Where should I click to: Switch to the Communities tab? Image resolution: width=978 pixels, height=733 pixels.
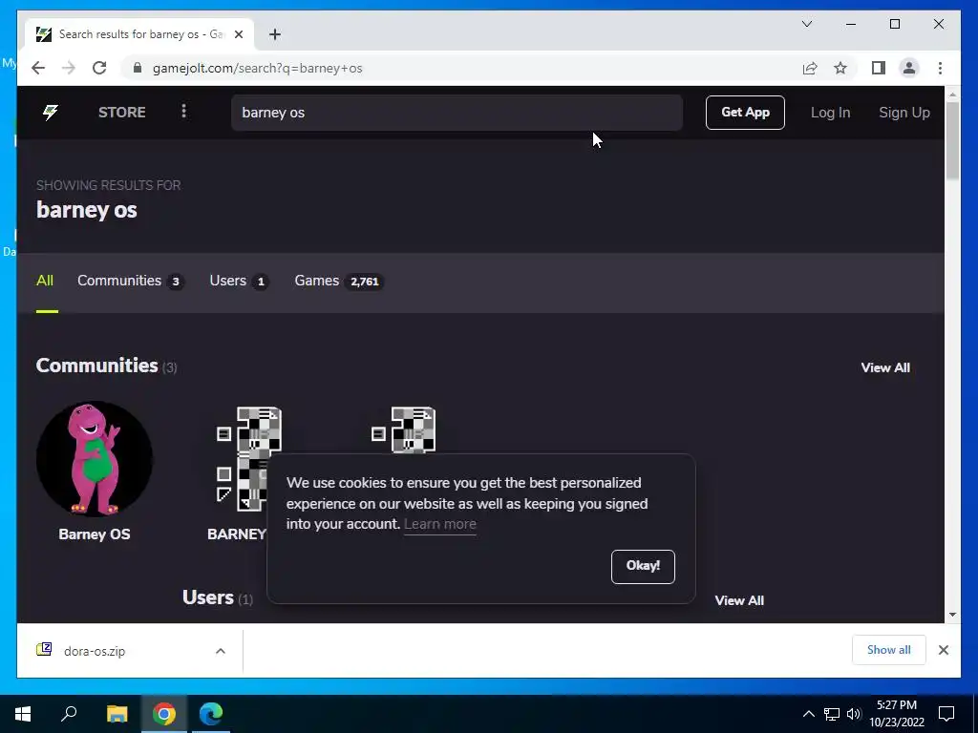coord(130,282)
